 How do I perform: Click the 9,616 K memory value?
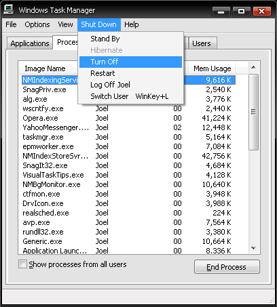coord(219,80)
